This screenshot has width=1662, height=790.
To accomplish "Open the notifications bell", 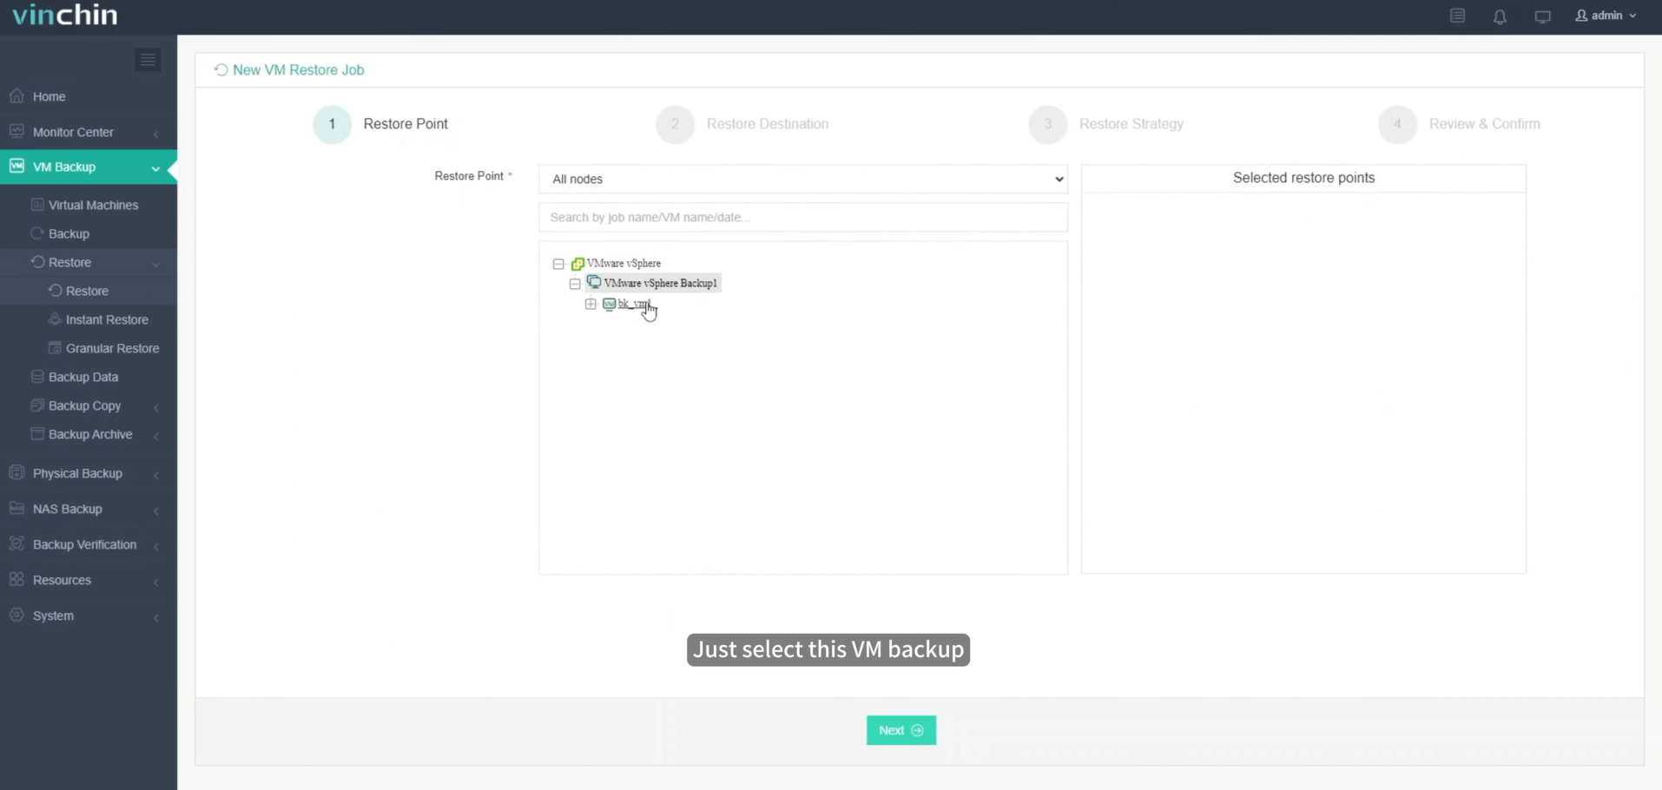I will pyautogui.click(x=1500, y=16).
